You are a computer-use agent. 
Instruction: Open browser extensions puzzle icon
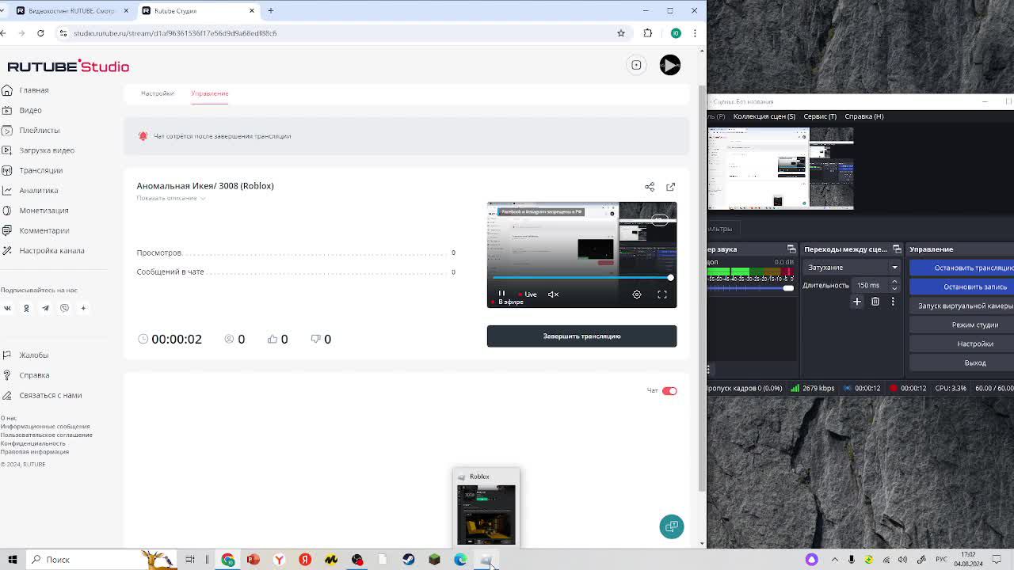tap(648, 33)
